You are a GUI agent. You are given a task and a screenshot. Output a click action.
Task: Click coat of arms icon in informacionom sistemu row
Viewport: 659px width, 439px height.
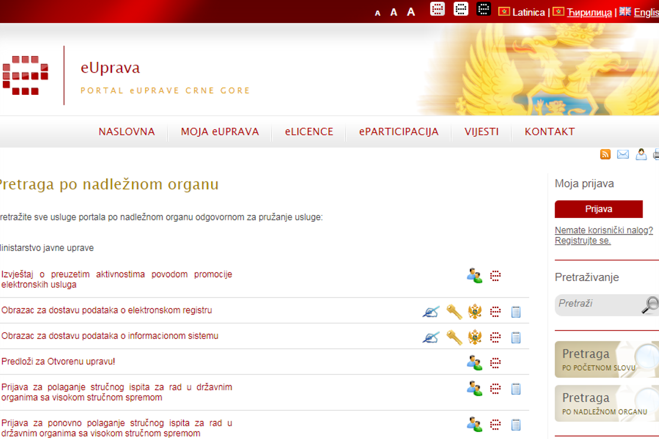[475, 338]
